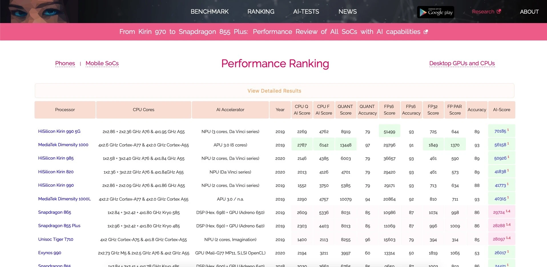Image resolution: width=547 pixels, height=267 pixels.
Task: Sort by CPU Q AI Score header
Action: tap(302, 110)
